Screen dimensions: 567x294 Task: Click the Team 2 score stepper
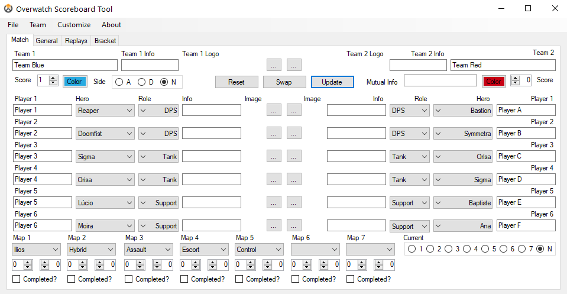click(516, 80)
